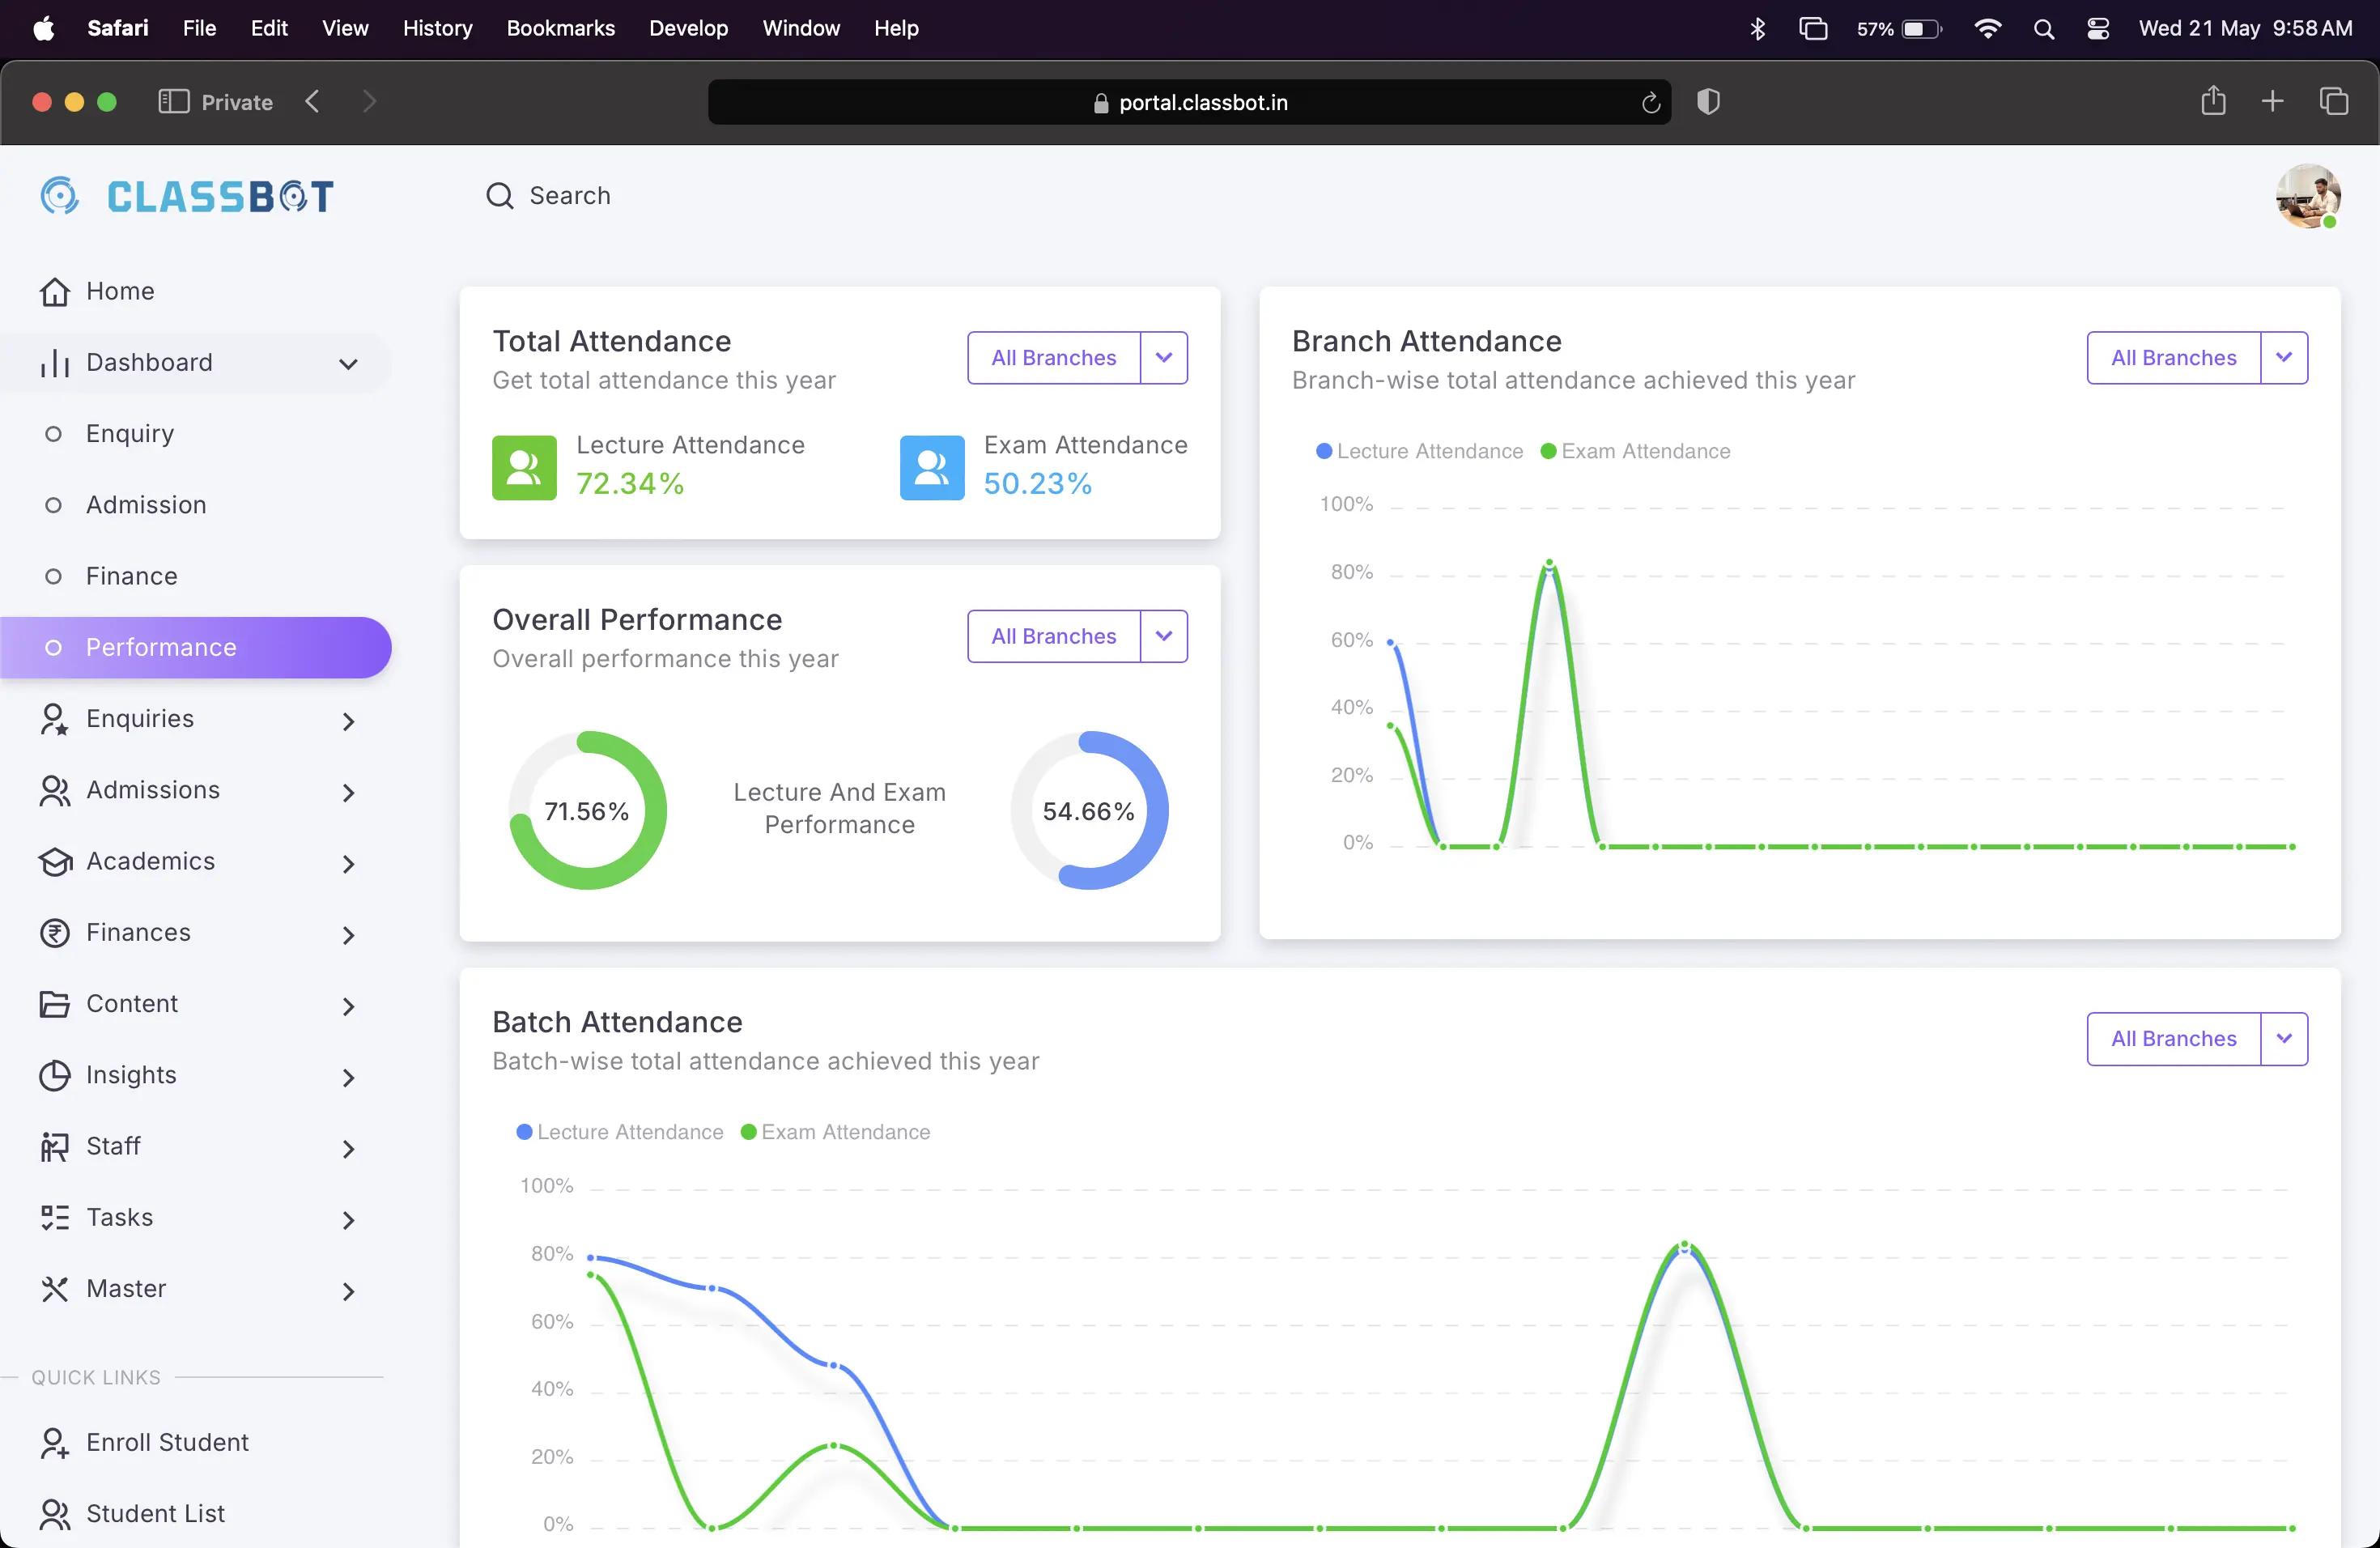Click the Master tools icon
Screen dimensions: 2380x1548
[54, 1289]
